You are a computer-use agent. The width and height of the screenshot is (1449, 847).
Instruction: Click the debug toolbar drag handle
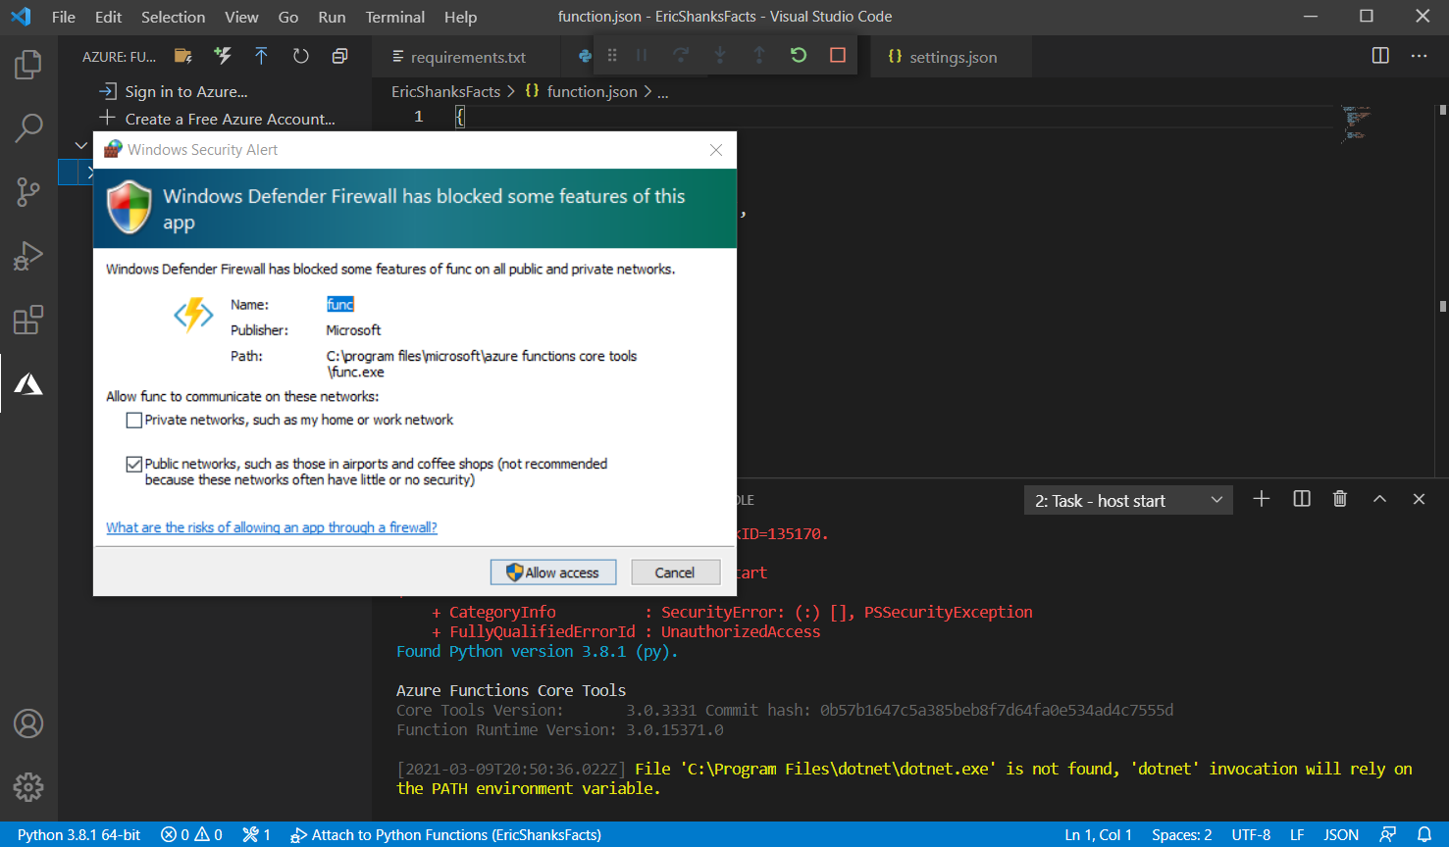pyautogui.click(x=612, y=55)
